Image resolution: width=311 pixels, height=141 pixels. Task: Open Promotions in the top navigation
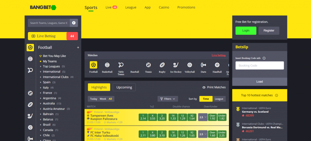186,7
